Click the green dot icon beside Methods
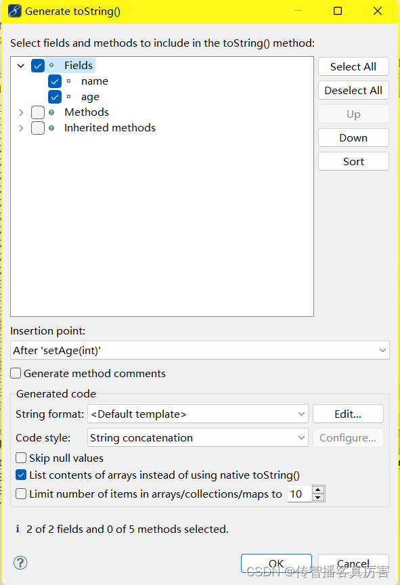The image size is (400, 585). pyautogui.click(x=51, y=112)
